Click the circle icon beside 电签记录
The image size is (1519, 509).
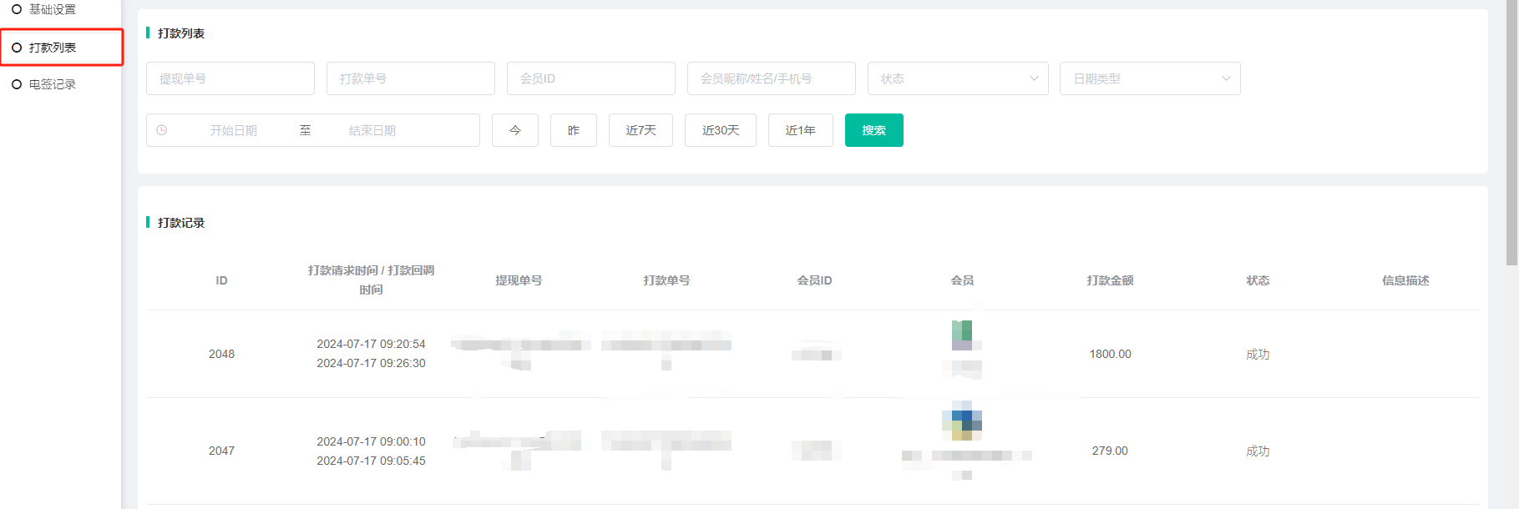coord(17,84)
